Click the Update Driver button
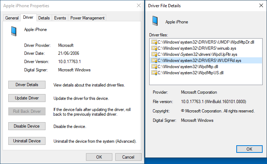 click(x=27, y=98)
